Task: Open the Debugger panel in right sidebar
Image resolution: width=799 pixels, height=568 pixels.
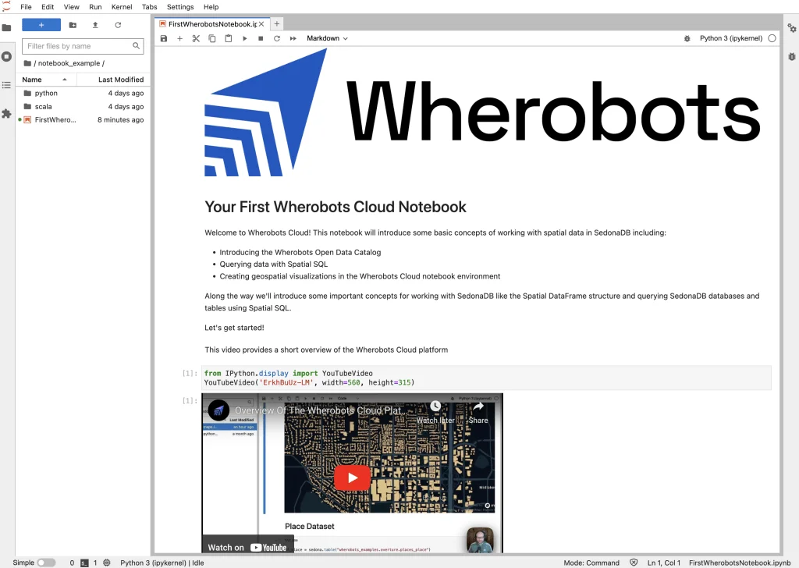Action: click(791, 56)
